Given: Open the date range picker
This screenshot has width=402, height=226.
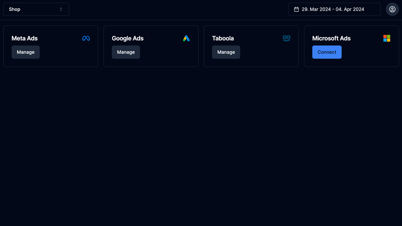Looking at the screenshot, I should click(x=334, y=9).
